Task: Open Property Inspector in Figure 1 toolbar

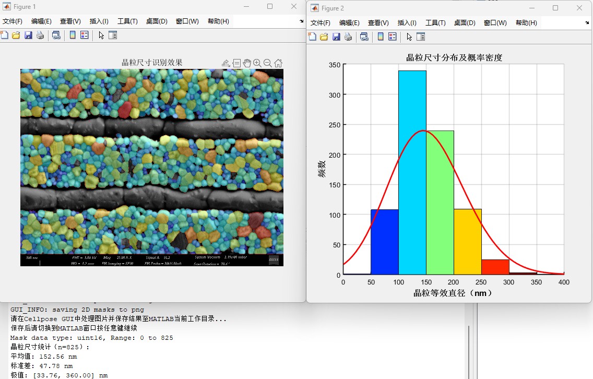Action: [113, 35]
